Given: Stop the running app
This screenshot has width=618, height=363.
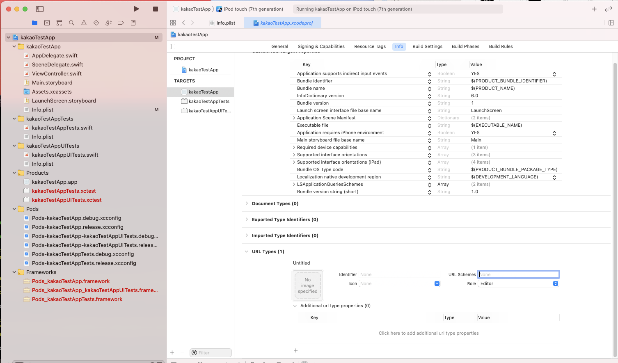Looking at the screenshot, I should [x=156, y=9].
